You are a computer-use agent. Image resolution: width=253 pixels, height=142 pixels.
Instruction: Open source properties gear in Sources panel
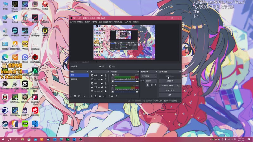tap(100, 96)
